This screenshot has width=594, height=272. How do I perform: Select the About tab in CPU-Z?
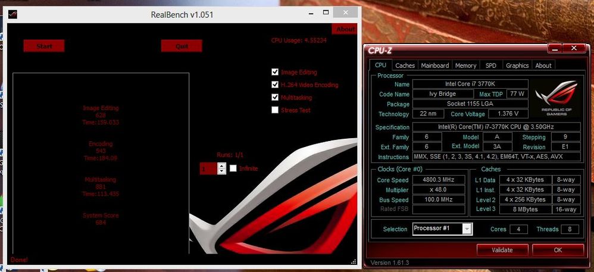543,65
